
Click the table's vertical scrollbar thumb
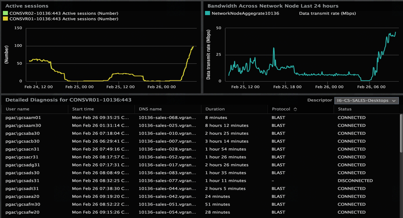401,133
